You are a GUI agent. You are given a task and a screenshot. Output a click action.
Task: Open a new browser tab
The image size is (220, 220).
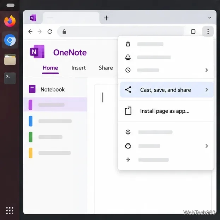106,18
